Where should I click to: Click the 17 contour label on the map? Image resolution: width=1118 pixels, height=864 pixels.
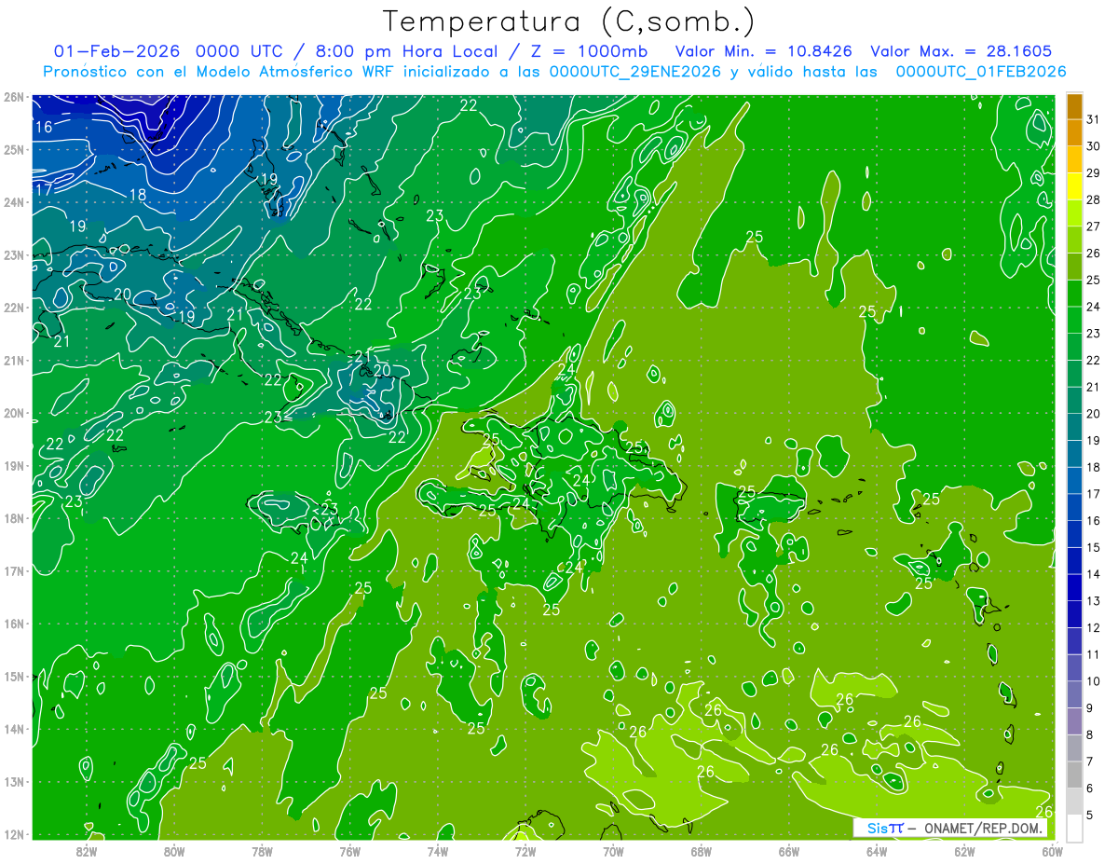pos(44,189)
